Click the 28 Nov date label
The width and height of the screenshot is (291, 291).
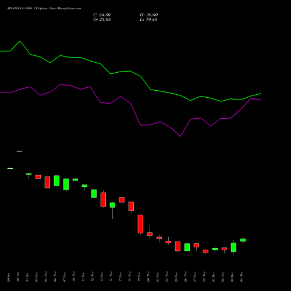[x=204, y=277]
